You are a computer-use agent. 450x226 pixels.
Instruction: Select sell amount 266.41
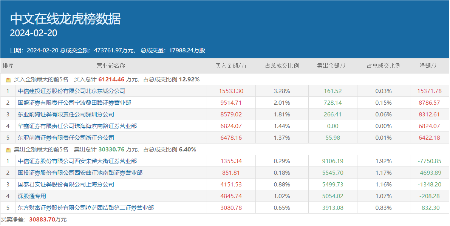332,115
